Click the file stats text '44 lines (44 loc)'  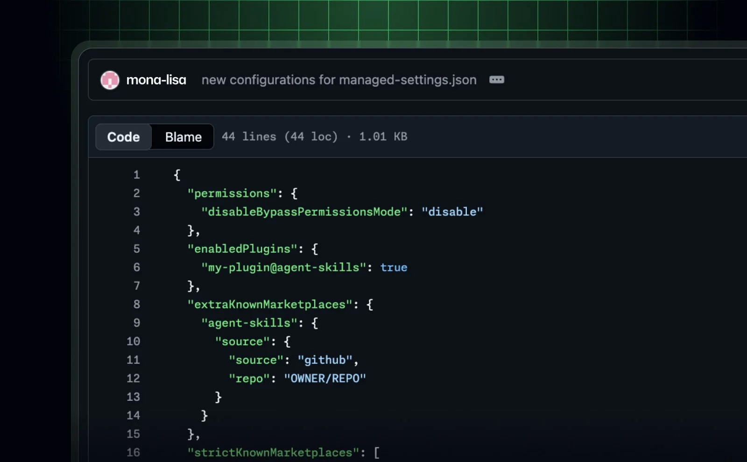coord(280,136)
